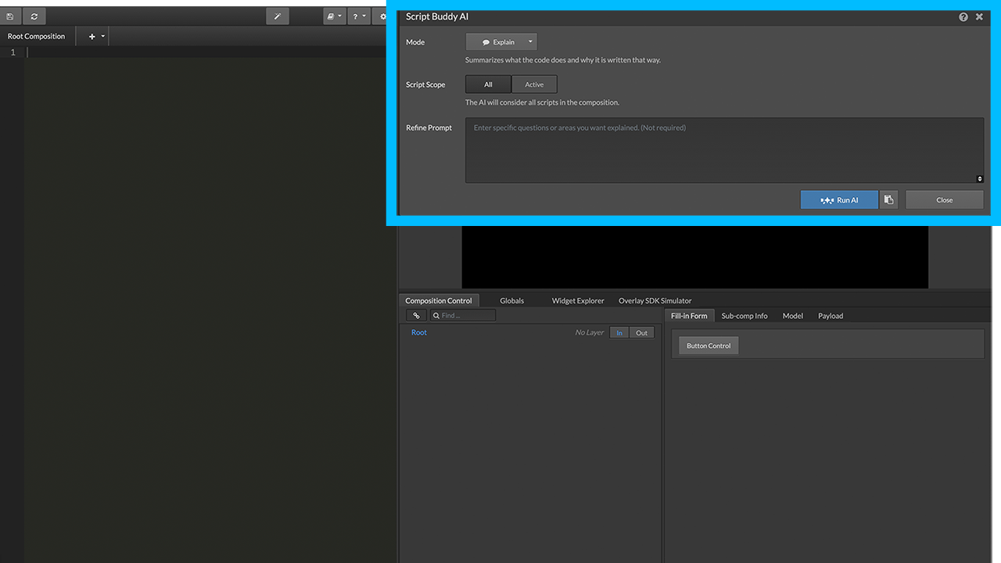The height and width of the screenshot is (563, 1001).
Task: Click the save script icon
Action: [9, 16]
